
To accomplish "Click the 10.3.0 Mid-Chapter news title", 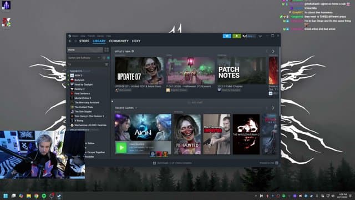I will point(230,87).
